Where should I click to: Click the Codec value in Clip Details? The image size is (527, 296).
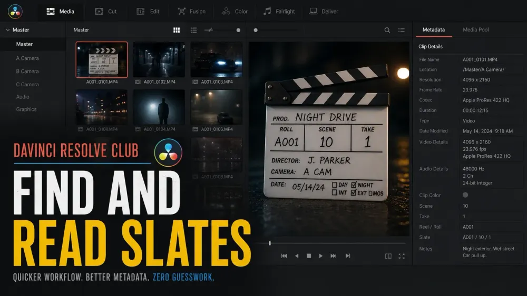coord(486,100)
